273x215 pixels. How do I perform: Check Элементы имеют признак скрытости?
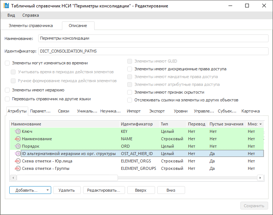click(x=129, y=92)
